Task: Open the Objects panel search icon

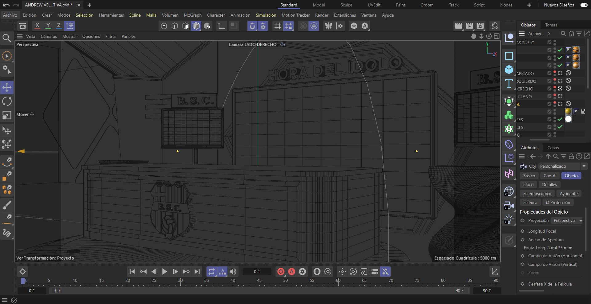Action: (x=563, y=34)
